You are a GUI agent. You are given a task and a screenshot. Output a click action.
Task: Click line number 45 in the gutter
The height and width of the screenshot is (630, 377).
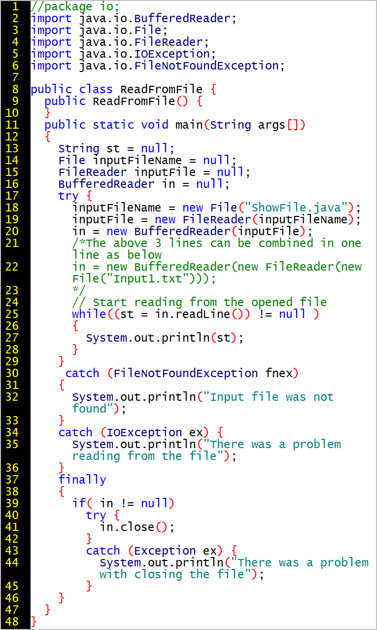(11, 587)
